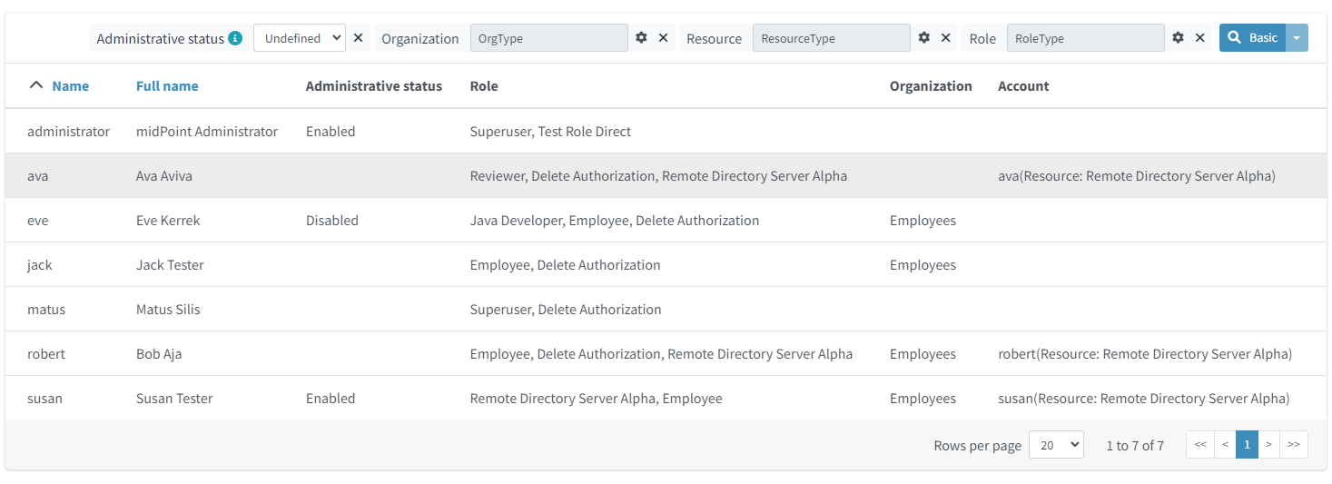Expand the search mode dropdown arrow
This screenshot has width=1332, height=484.
tap(1297, 38)
